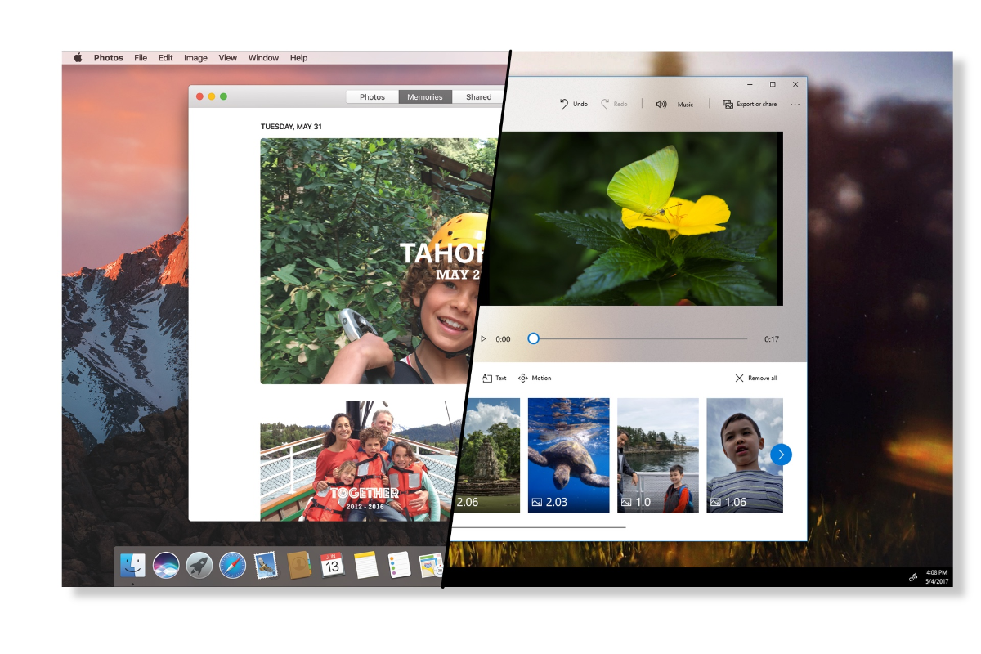The height and width of the screenshot is (654, 981).
Task: Switch to the Shared tab
Action: point(477,96)
